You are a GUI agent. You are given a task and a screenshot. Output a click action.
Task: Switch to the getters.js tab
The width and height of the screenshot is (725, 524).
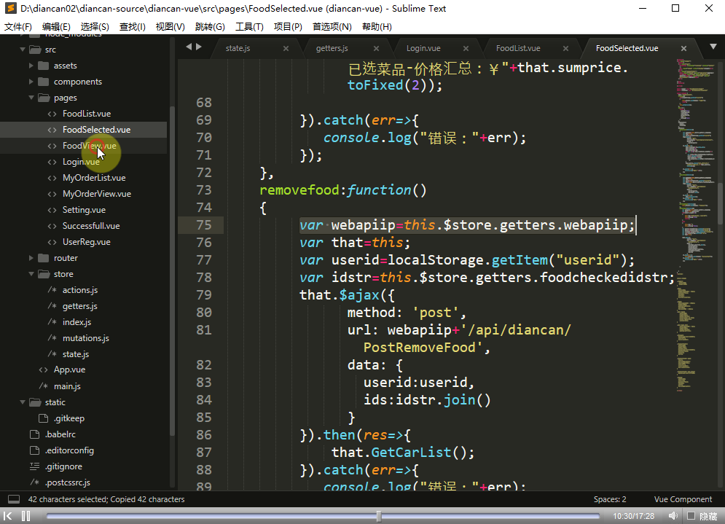click(x=332, y=49)
